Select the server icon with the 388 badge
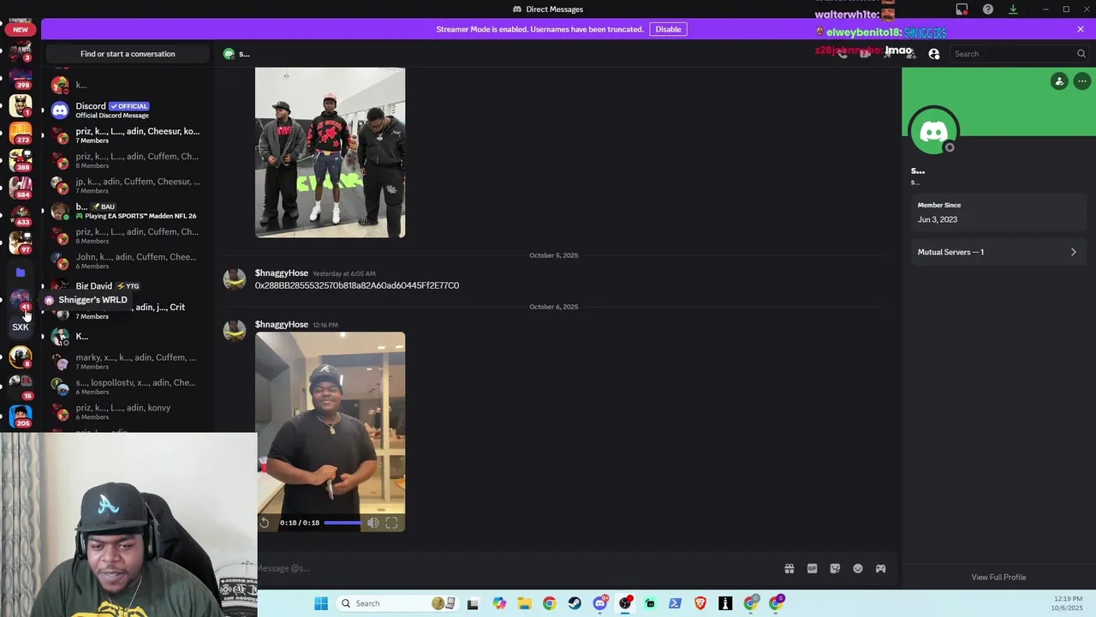 click(x=21, y=160)
